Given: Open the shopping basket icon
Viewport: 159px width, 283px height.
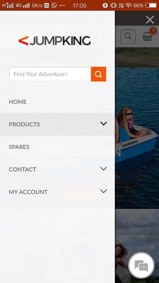Looking at the screenshot, I should coord(147,36).
